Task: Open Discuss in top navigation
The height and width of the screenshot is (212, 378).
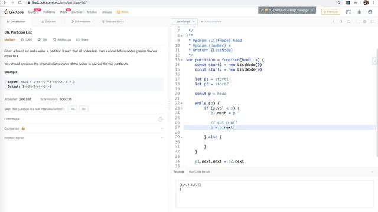Action: tap(106, 12)
